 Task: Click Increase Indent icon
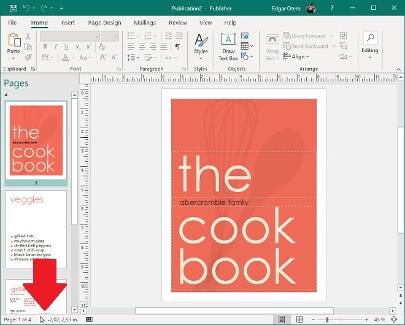tap(179, 36)
